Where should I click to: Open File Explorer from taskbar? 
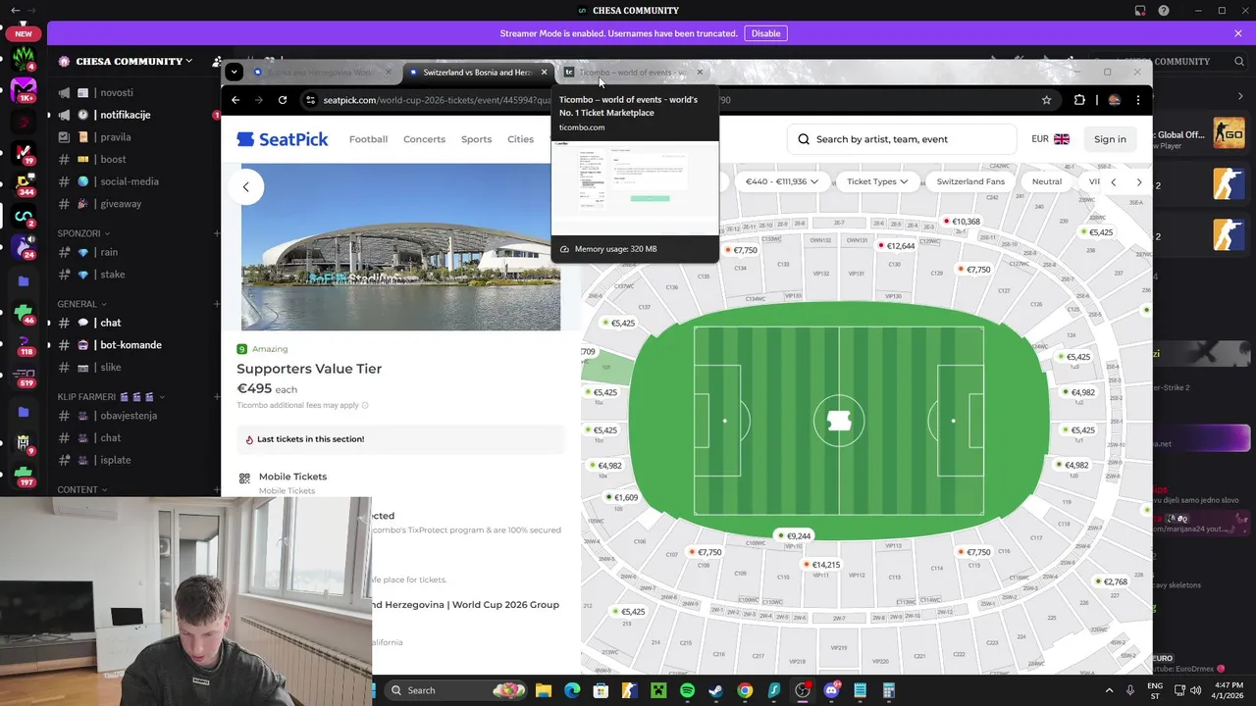544,690
